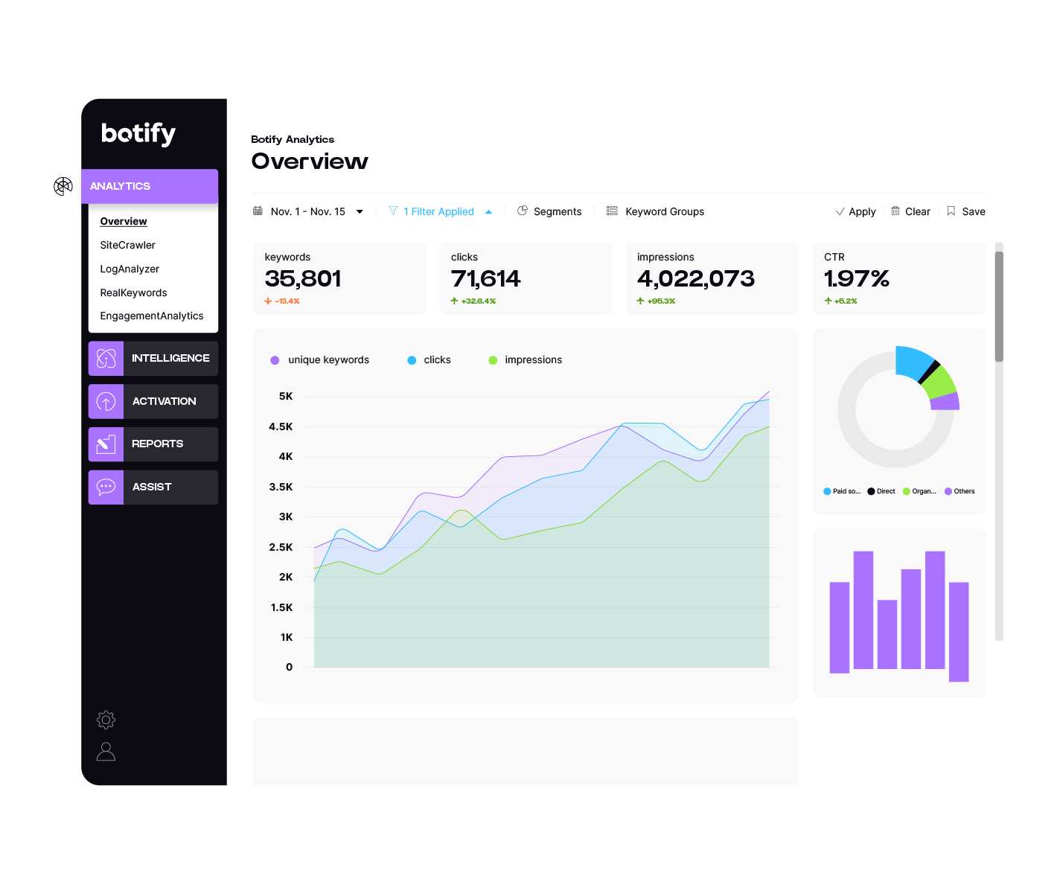This screenshot has height=870, width=1057.
Task: Open the user profile icon
Action: pyautogui.click(x=106, y=752)
